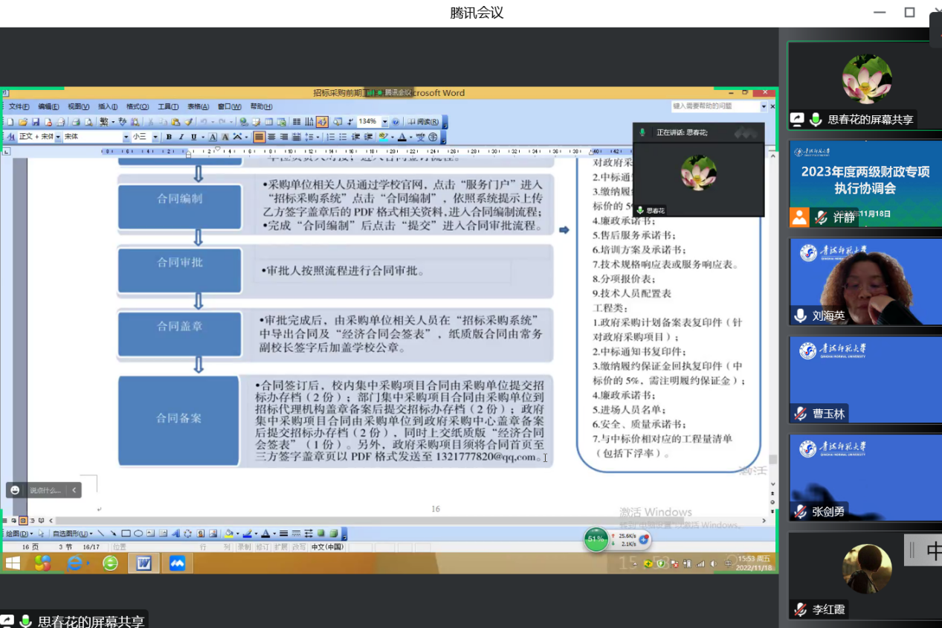This screenshot has width=942, height=628.
Task: Click the Print icon in Word toolbar
Action: click(x=76, y=122)
